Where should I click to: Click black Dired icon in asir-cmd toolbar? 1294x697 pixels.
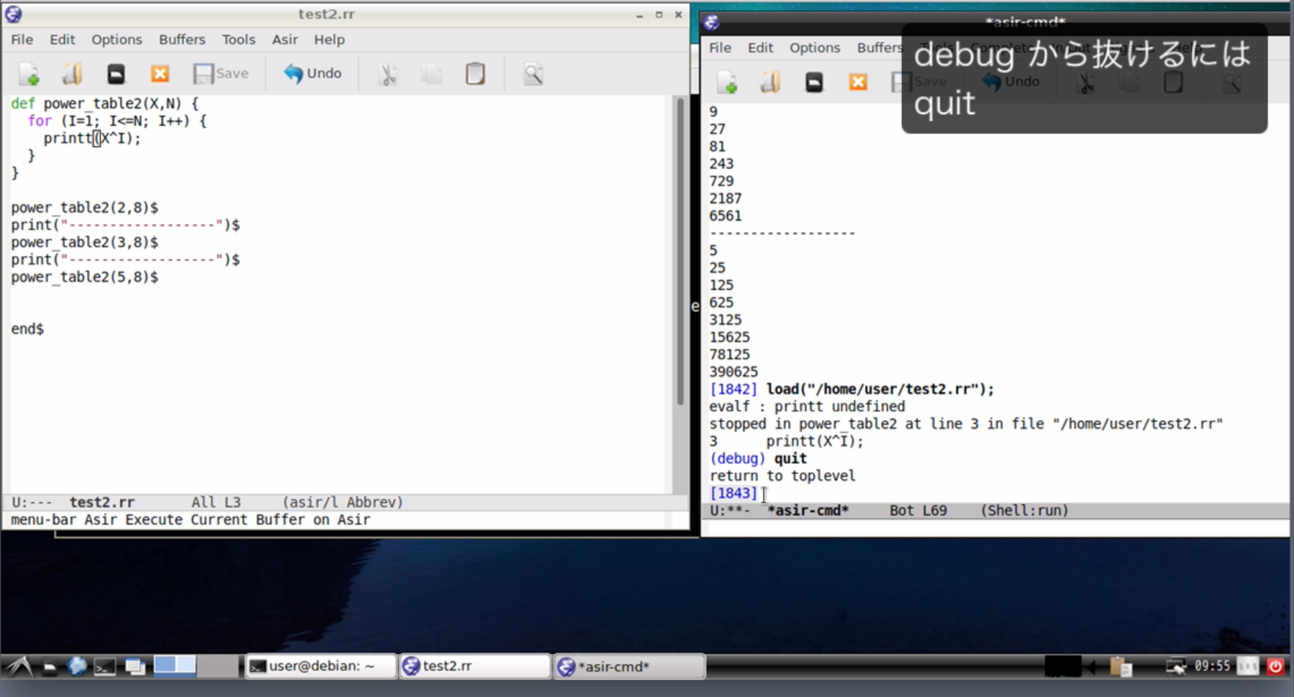click(x=814, y=82)
